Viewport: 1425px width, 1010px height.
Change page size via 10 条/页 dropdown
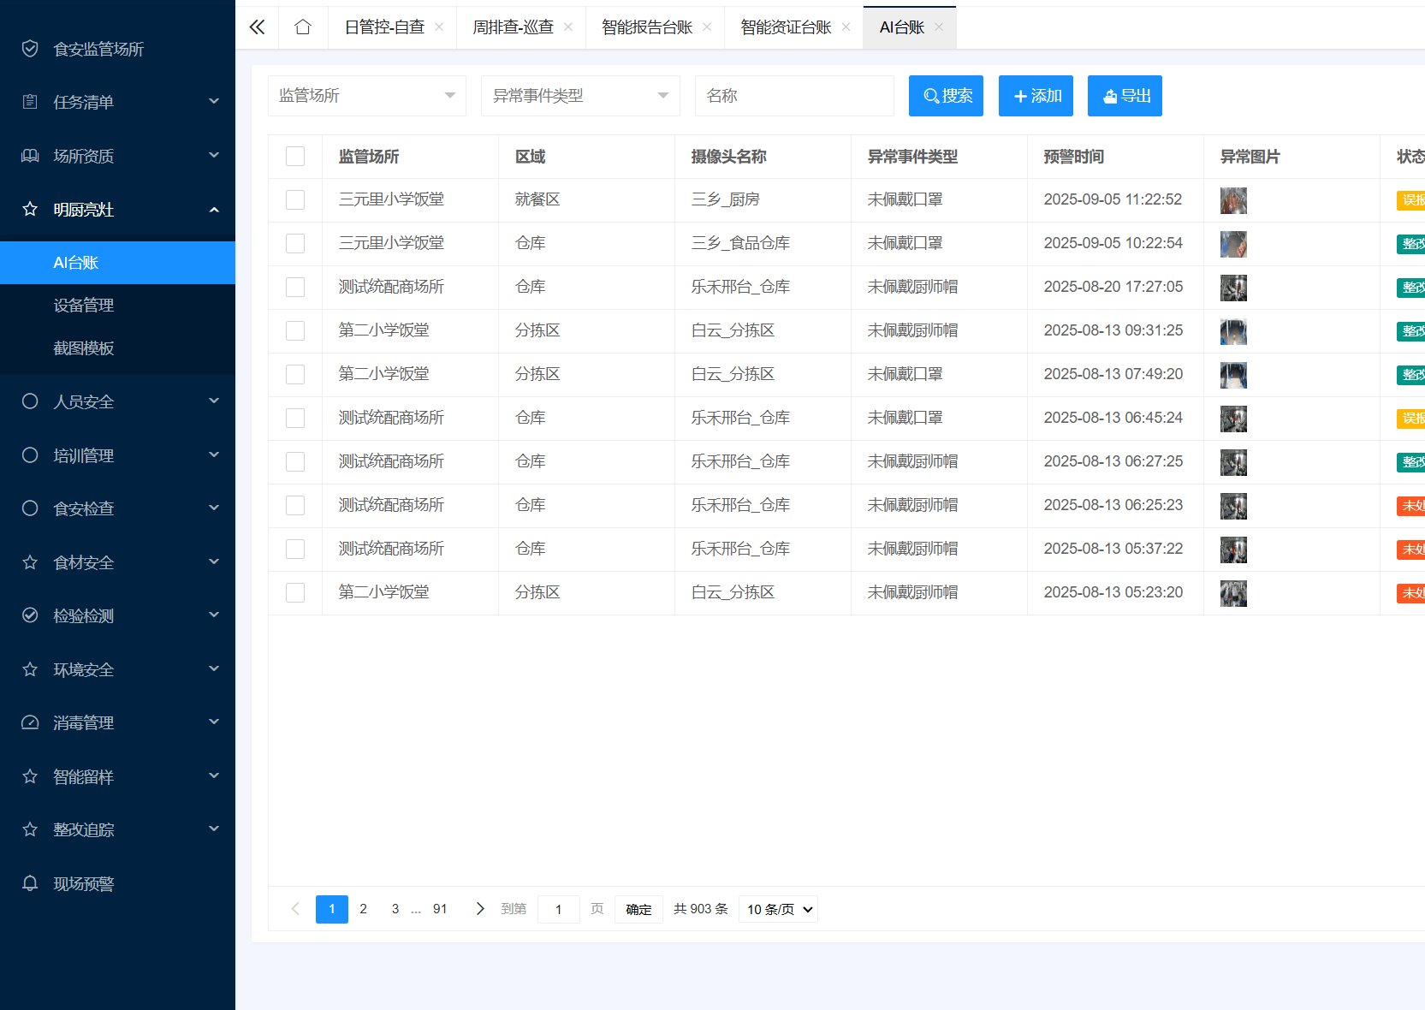click(778, 909)
